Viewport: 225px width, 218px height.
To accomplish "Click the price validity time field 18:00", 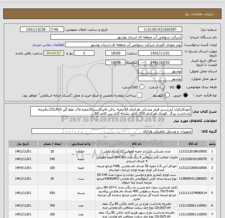I will point(116,62).
